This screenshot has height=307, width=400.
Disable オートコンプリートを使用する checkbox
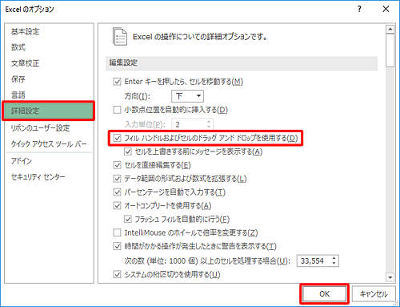click(117, 206)
